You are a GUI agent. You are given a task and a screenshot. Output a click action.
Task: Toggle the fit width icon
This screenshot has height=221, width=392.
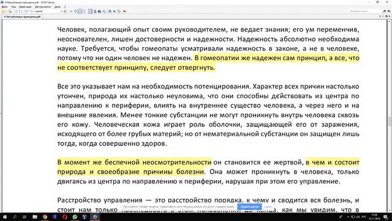80,11
